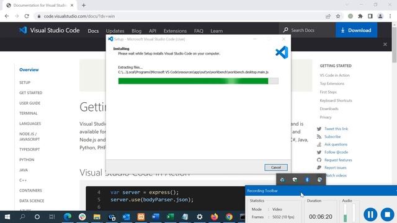This screenshot has width=397, height=223.
Task: Open Slack from the taskbar
Action: pos(82,217)
